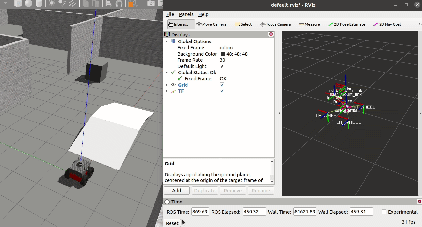Click the Background Color swatch
Viewport: 422px width, 227px height.
point(223,54)
